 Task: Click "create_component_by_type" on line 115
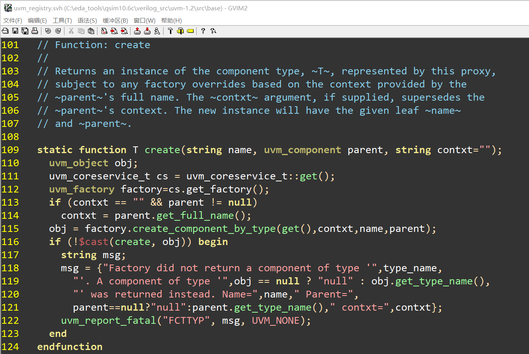click(204, 229)
